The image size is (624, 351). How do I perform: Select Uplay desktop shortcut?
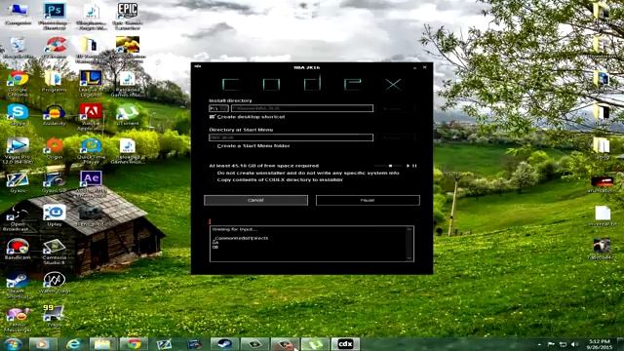[x=55, y=215]
